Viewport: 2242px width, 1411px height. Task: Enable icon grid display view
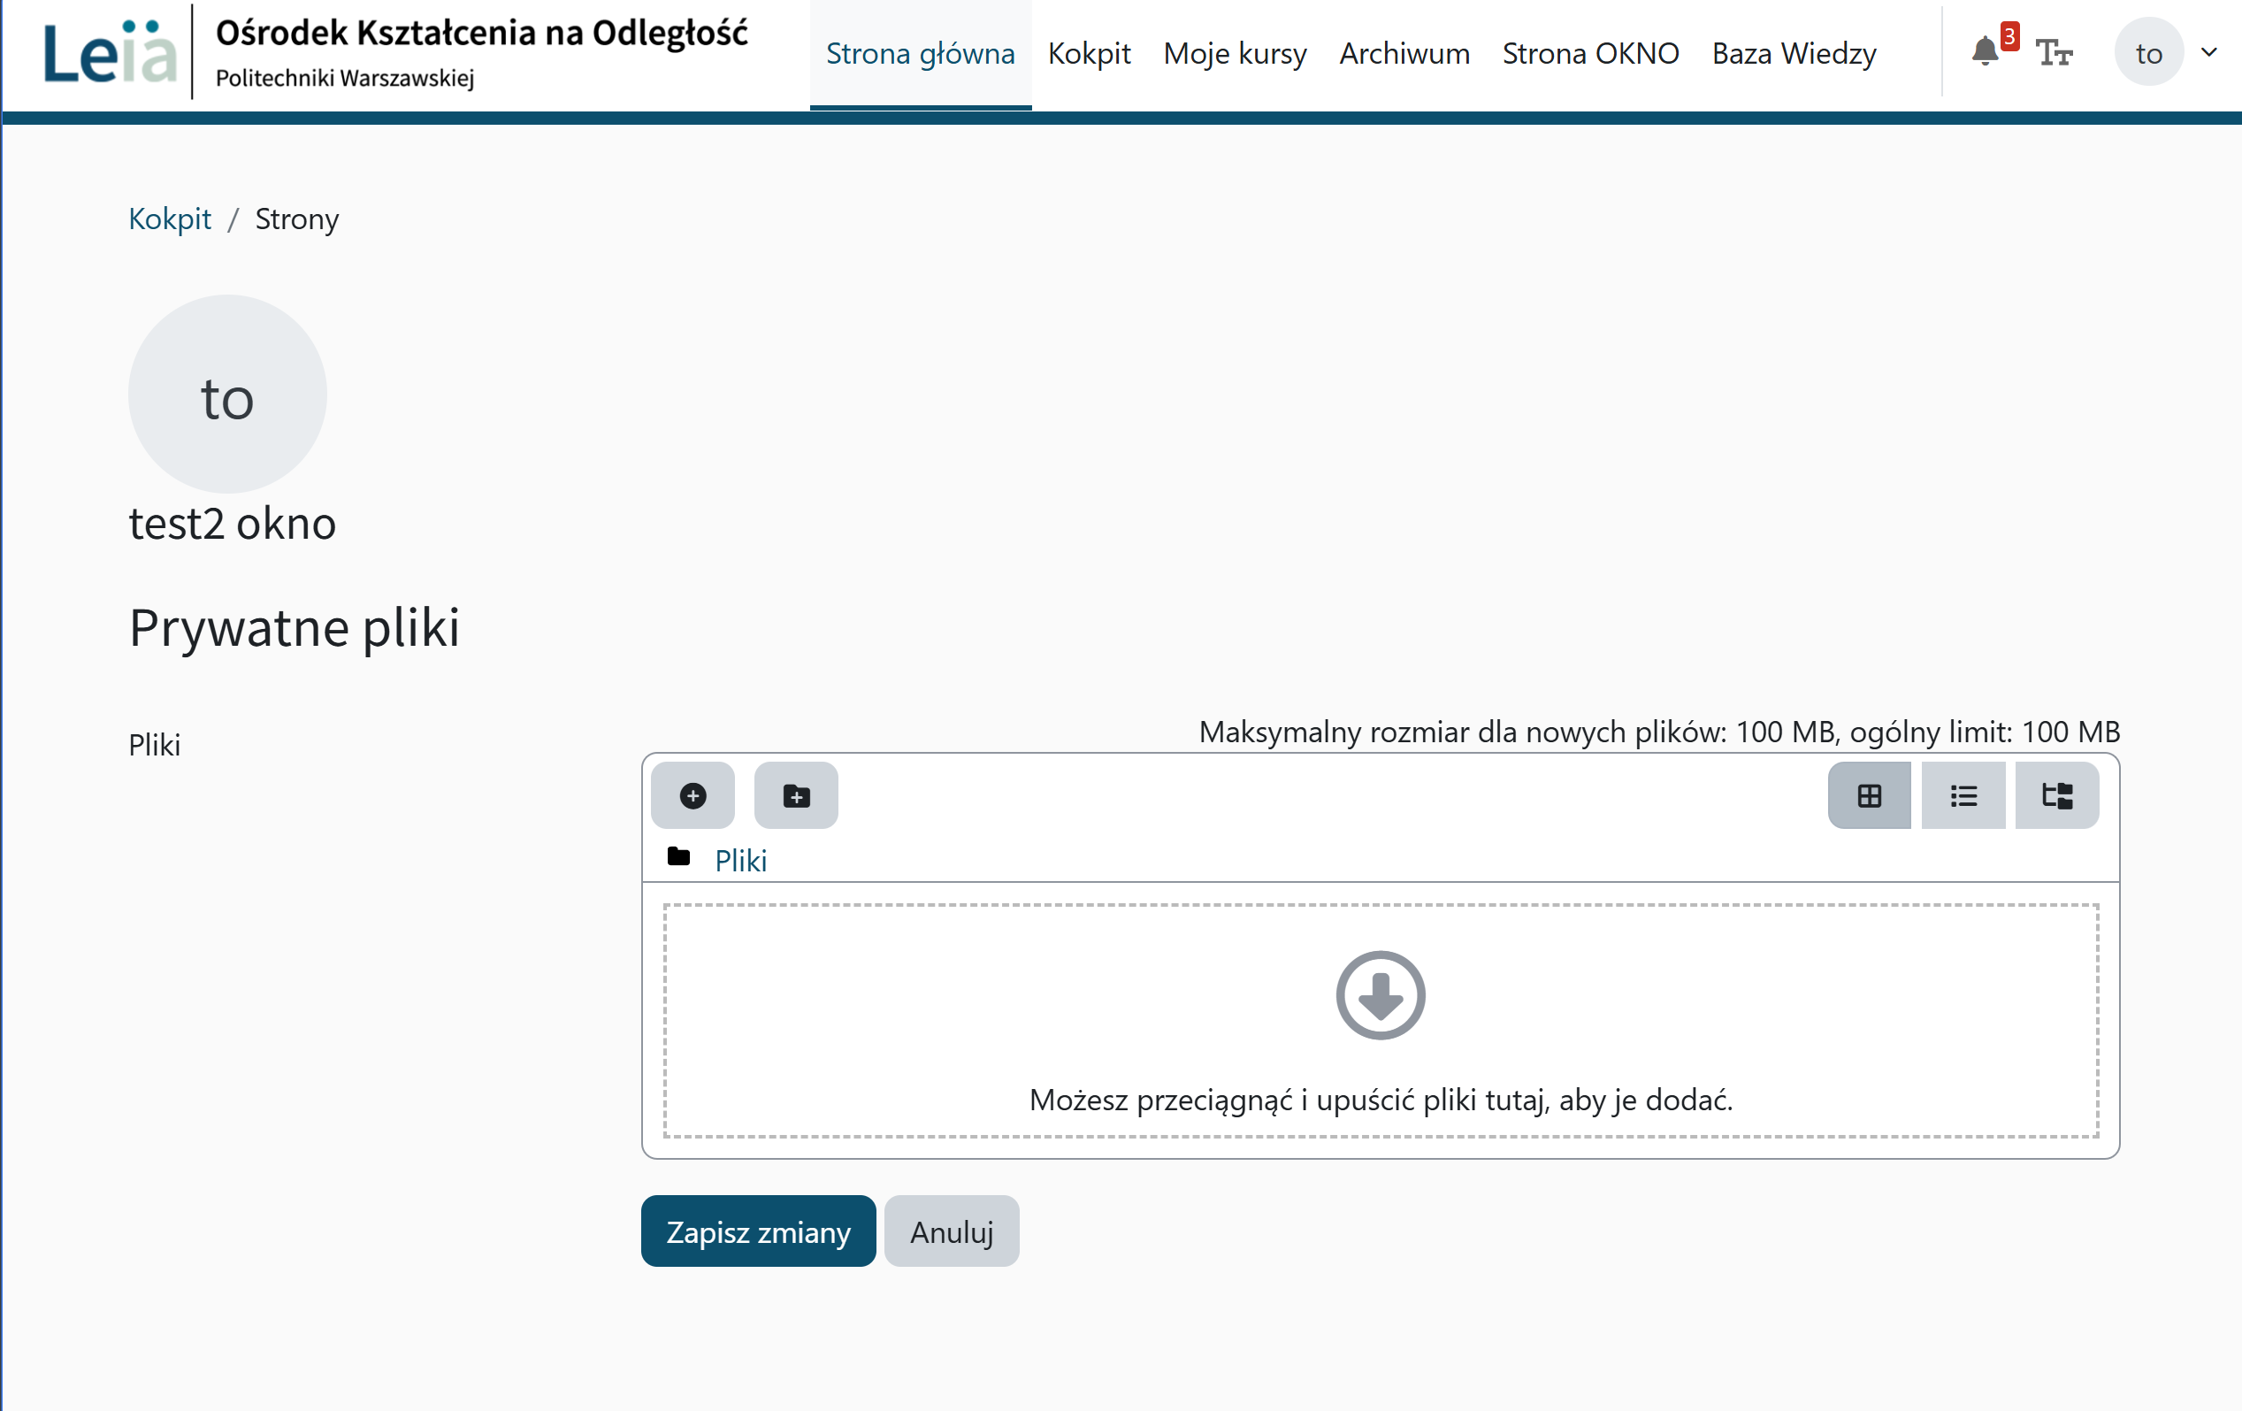pos(1869,795)
